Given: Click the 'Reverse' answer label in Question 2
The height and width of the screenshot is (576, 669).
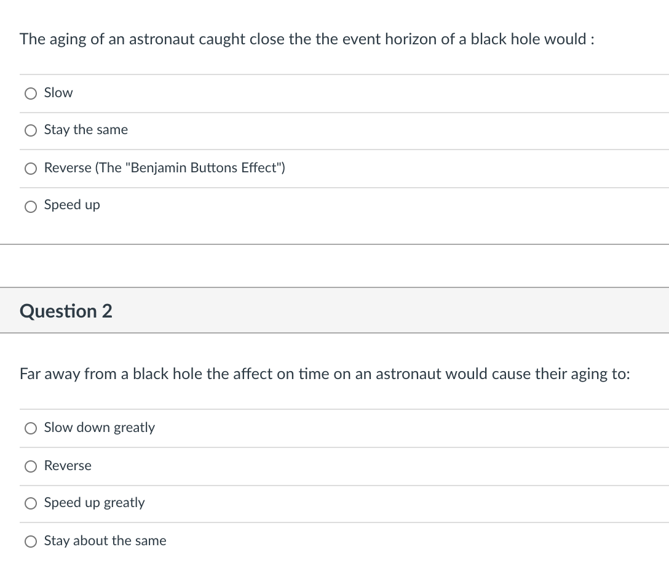Looking at the screenshot, I should (x=68, y=465).
